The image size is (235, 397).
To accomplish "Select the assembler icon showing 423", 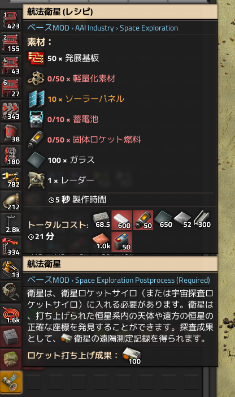I will tap(11, 20).
